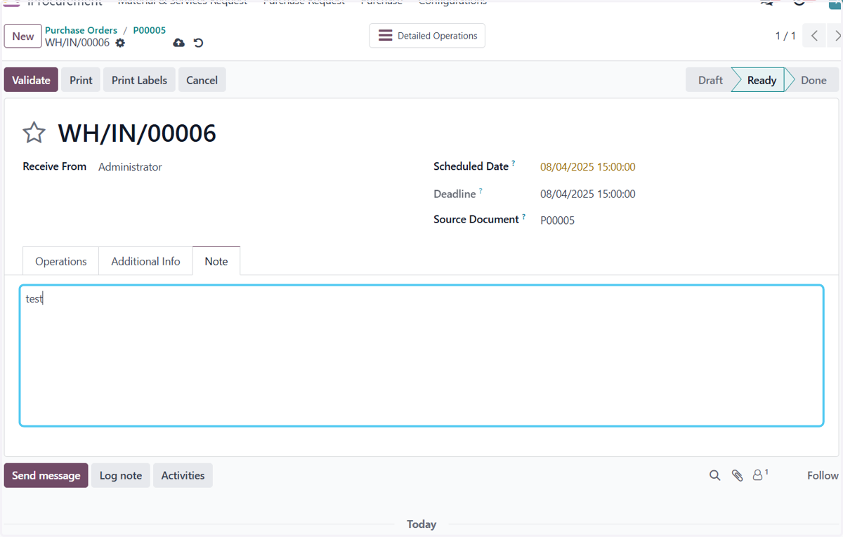Show help tooltip for Source Document
This screenshot has width=843, height=537.
(524, 217)
